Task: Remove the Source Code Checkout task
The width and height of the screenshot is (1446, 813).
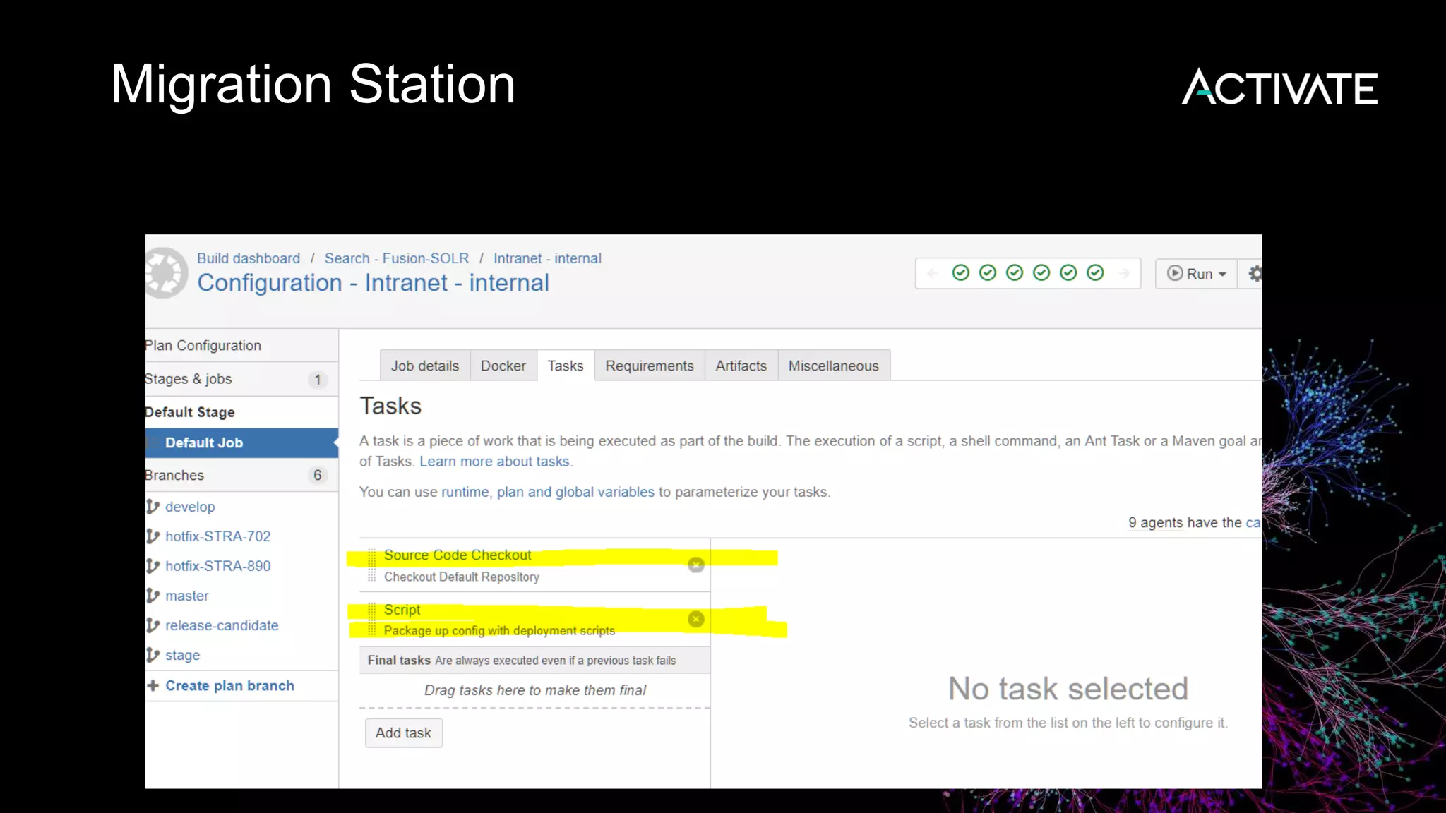Action: [696, 565]
